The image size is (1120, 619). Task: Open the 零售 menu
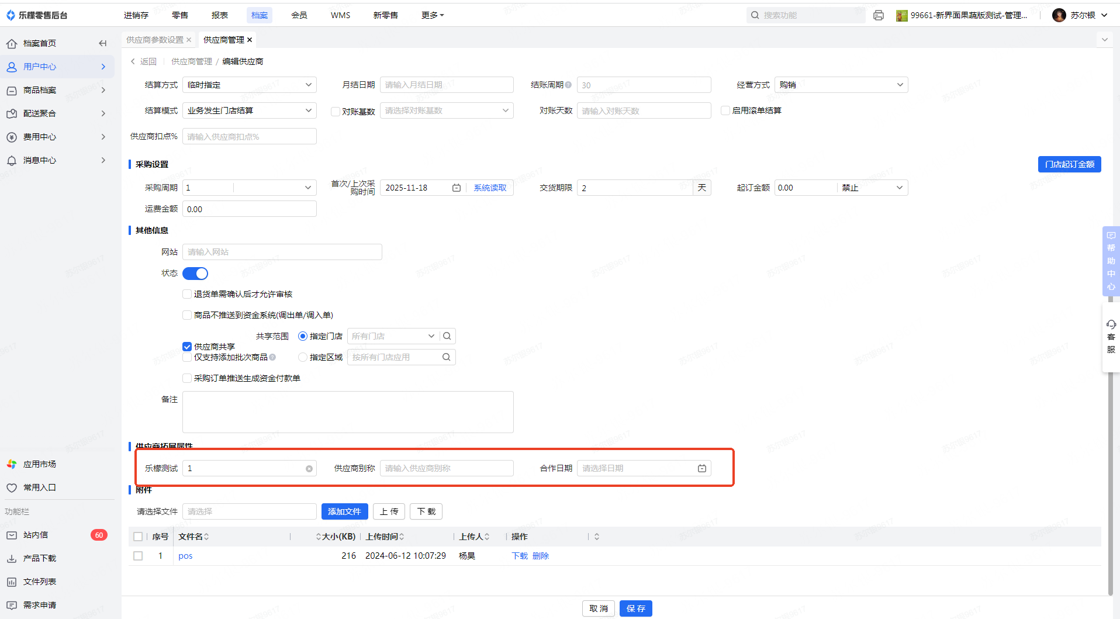coord(180,15)
